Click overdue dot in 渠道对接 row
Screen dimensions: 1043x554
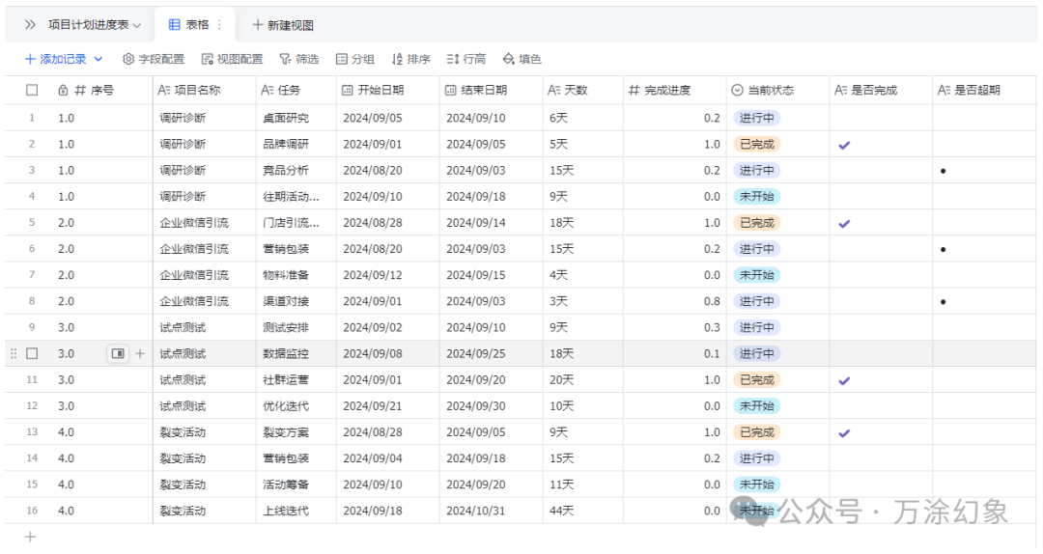click(944, 302)
